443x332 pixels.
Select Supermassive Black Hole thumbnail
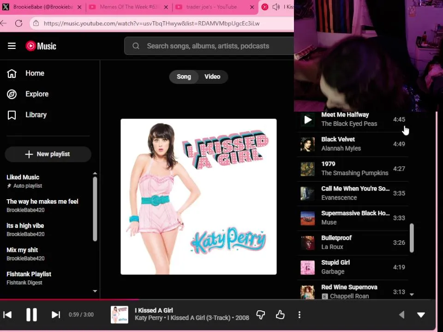pyautogui.click(x=308, y=218)
